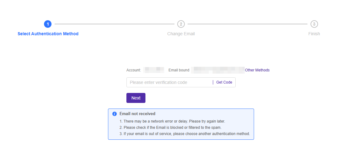
Task: Click the step 3 circle icon
Action: 314,24
